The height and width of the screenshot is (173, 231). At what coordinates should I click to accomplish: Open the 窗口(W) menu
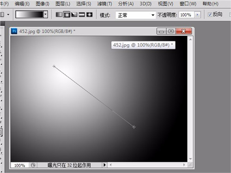pos(188,4)
